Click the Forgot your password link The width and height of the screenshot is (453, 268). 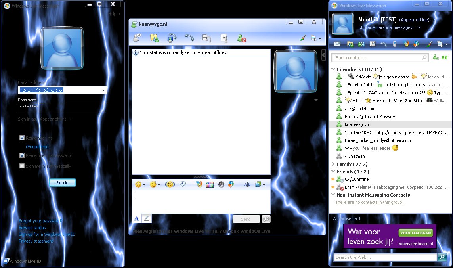click(40, 221)
